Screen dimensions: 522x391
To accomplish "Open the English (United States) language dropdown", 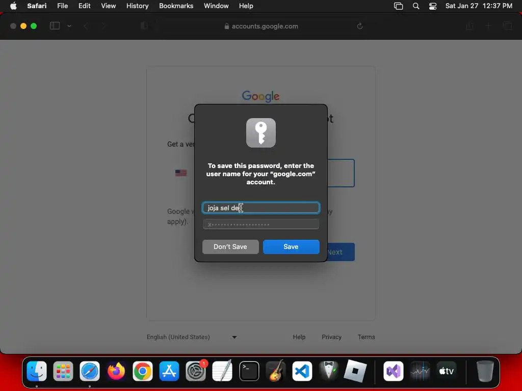I will (x=192, y=337).
